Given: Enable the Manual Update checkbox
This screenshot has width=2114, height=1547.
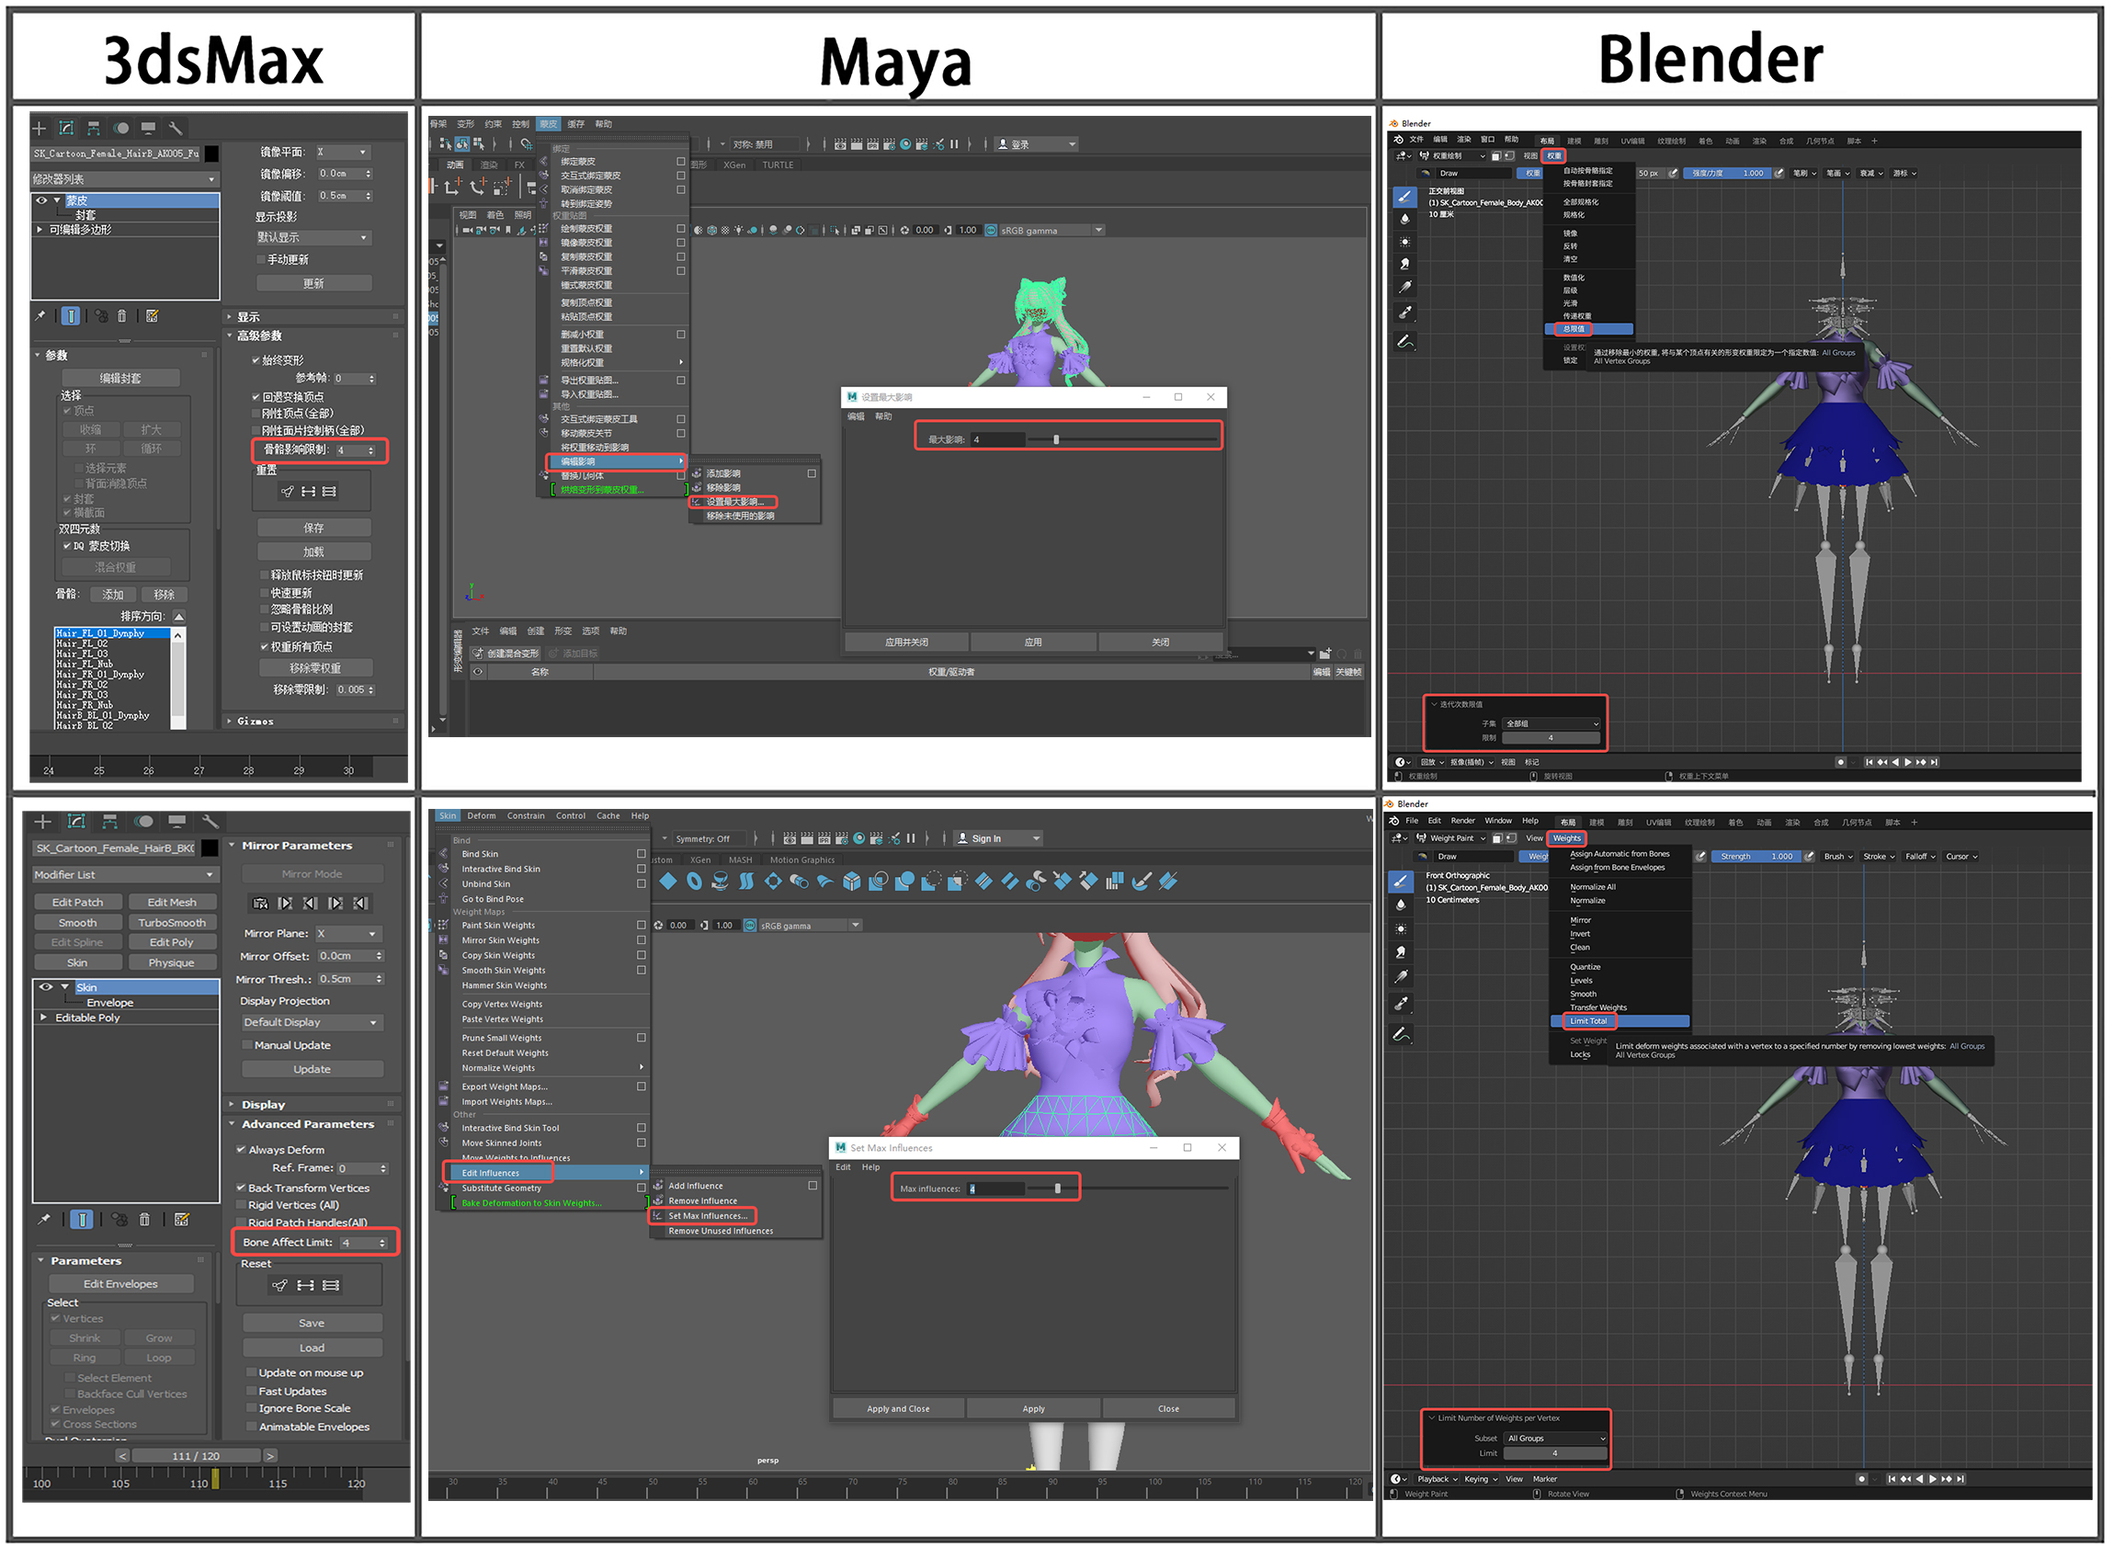Looking at the screenshot, I should (x=248, y=1045).
